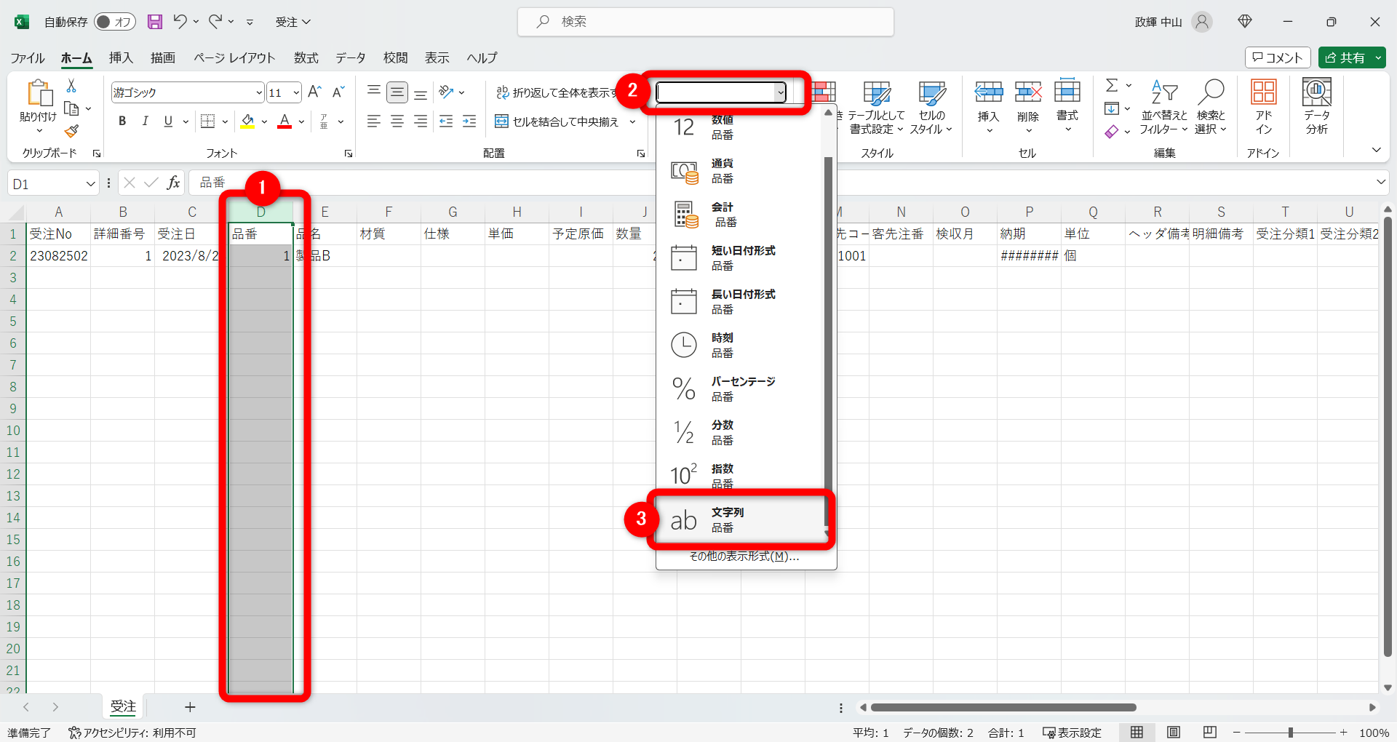Click the Save floppy disk icon
Viewport: 1397px width, 742px height.
click(154, 22)
